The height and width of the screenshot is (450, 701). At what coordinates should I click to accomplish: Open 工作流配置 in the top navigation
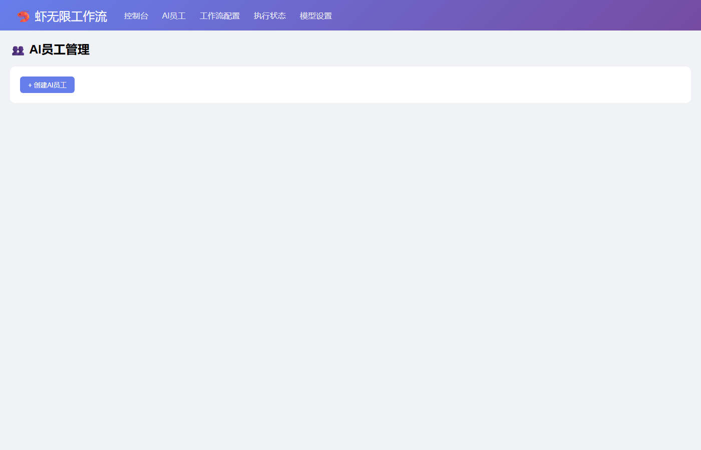point(220,16)
